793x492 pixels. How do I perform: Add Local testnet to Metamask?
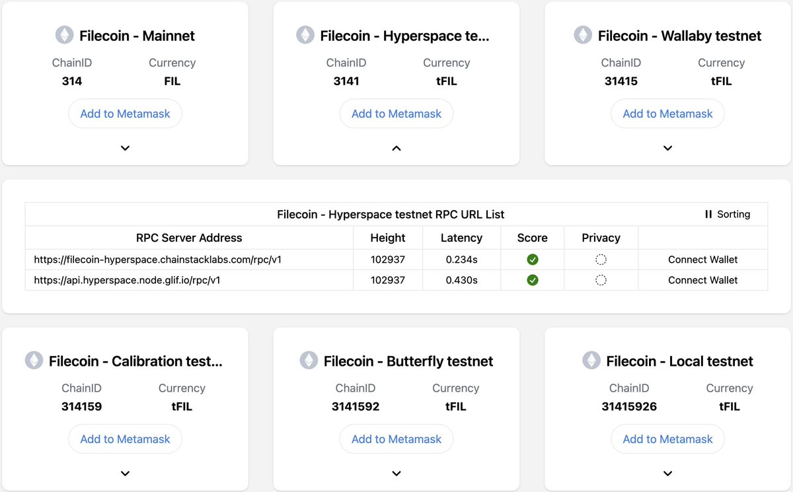667,439
